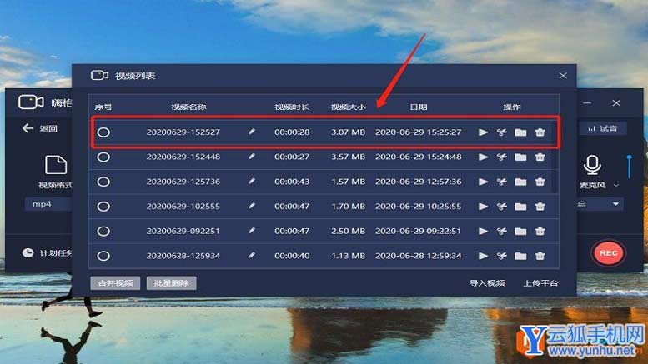This screenshot has height=364, width=648.
Task: Play video 20200628-125934
Action: coord(483,256)
